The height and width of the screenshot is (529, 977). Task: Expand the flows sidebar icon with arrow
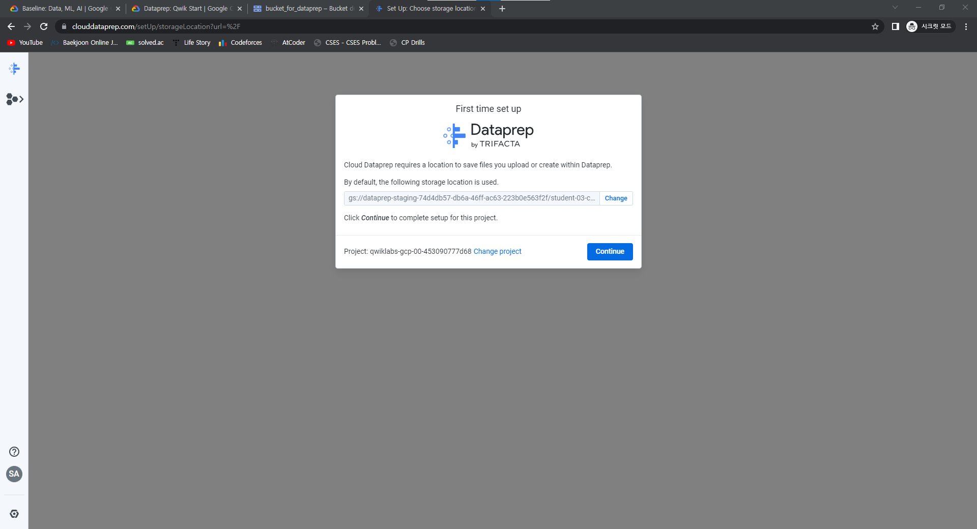coord(15,99)
